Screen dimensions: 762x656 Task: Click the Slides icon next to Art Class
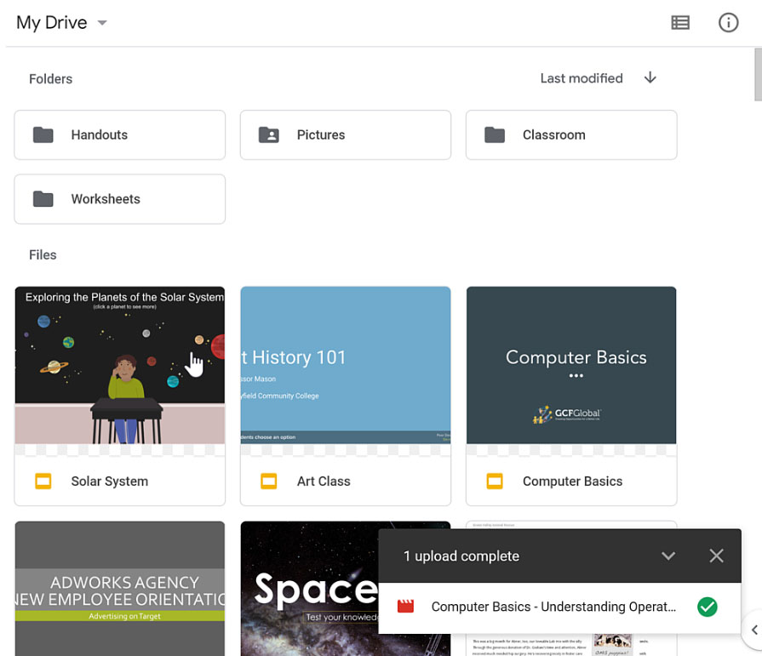click(269, 482)
